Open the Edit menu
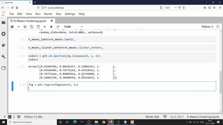The width and height of the screenshot is (223, 125). 20,14
